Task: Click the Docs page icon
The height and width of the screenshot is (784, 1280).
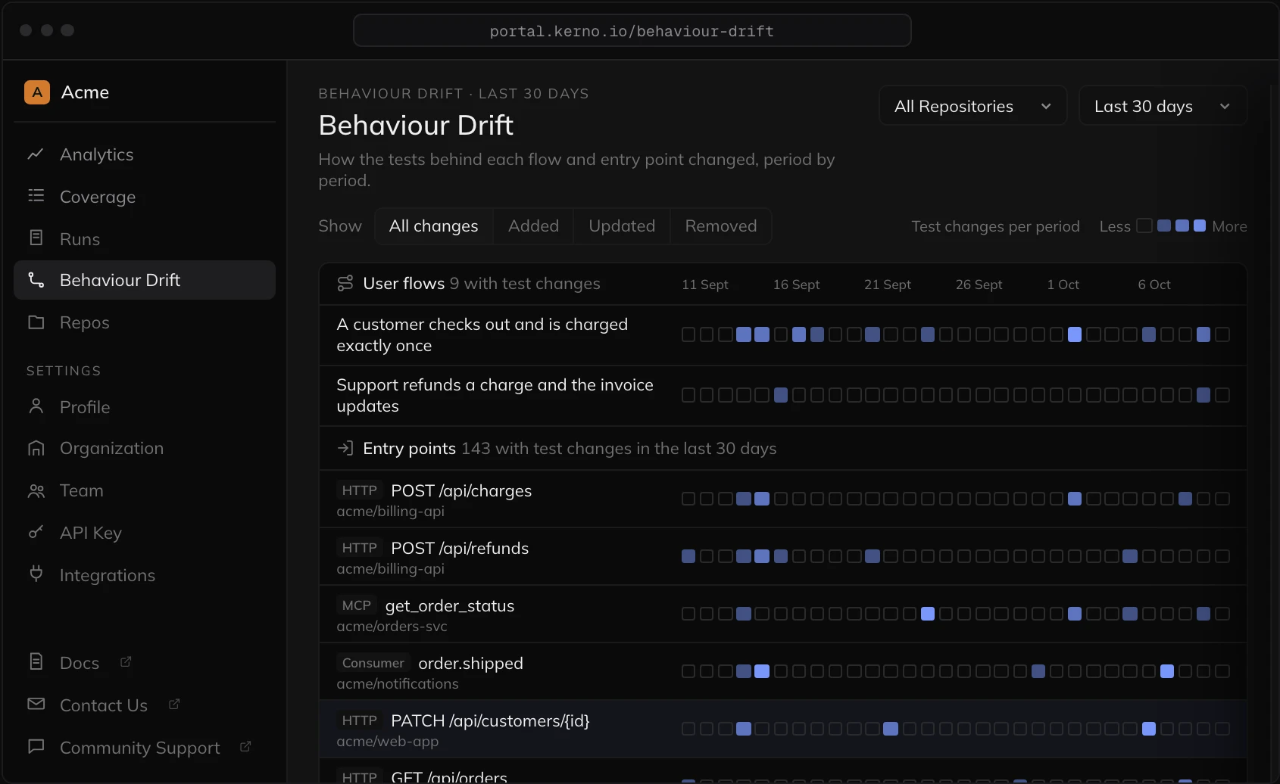Action: pos(36,661)
